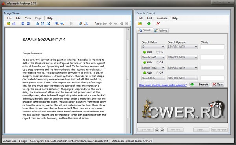The width and height of the screenshot is (236, 145).
Task: Open the SampleText1 search field dropdown
Action: (153, 57)
